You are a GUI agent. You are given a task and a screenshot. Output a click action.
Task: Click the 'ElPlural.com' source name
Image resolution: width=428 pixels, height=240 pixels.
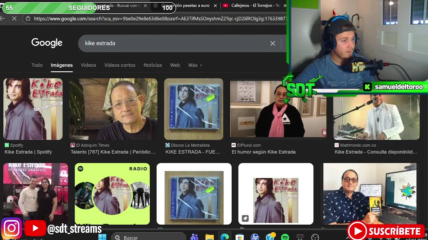click(x=249, y=145)
